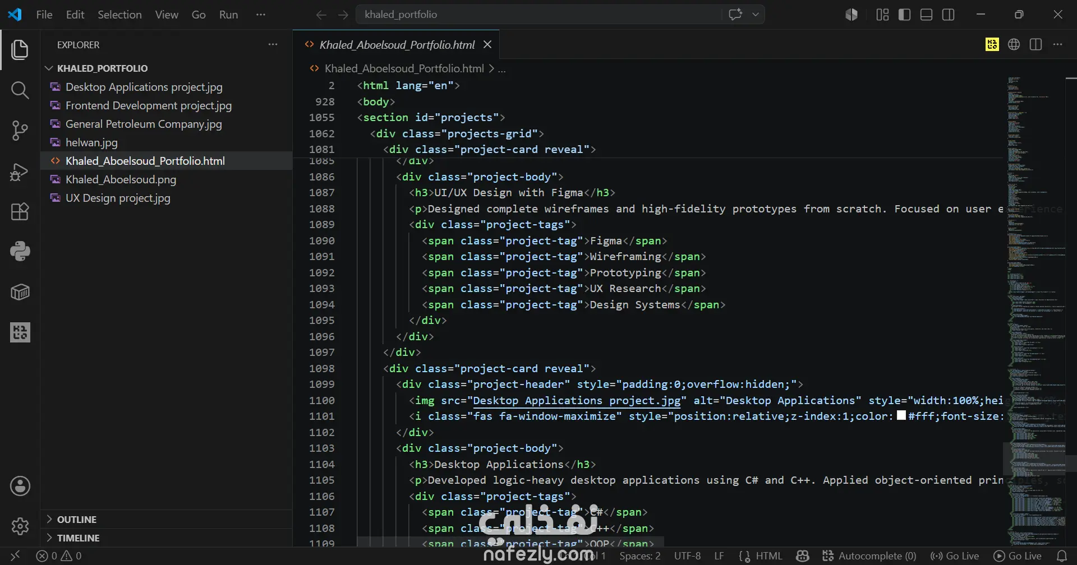Screen dimensions: 1077x565
Task: Open the Python activity bar icon
Action: coord(20,251)
